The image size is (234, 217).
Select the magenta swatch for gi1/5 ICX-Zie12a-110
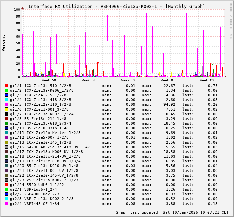pyautogui.click(x=6, y=104)
